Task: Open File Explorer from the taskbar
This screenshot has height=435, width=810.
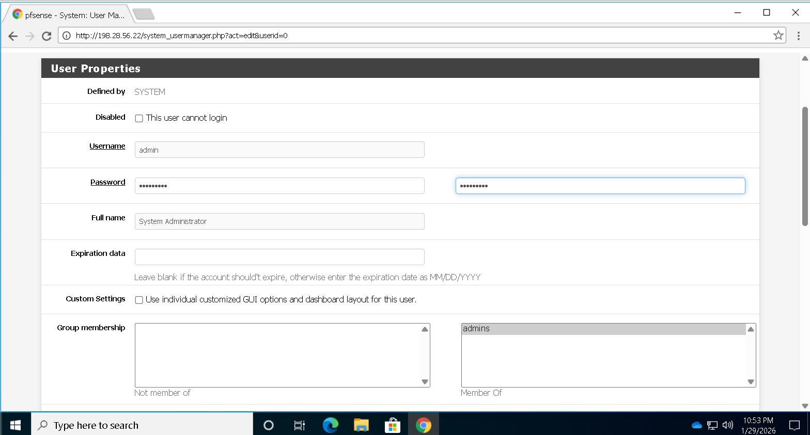Action: click(x=361, y=425)
